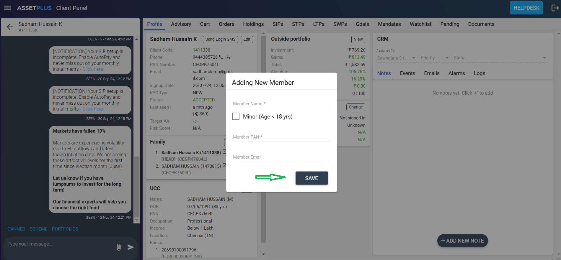Open the SWPs tab
The height and width of the screenshot is (260, 561).
tap(340, 24)
